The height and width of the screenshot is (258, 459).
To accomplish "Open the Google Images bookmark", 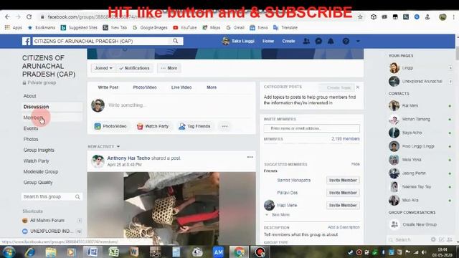I will point(150,27).
